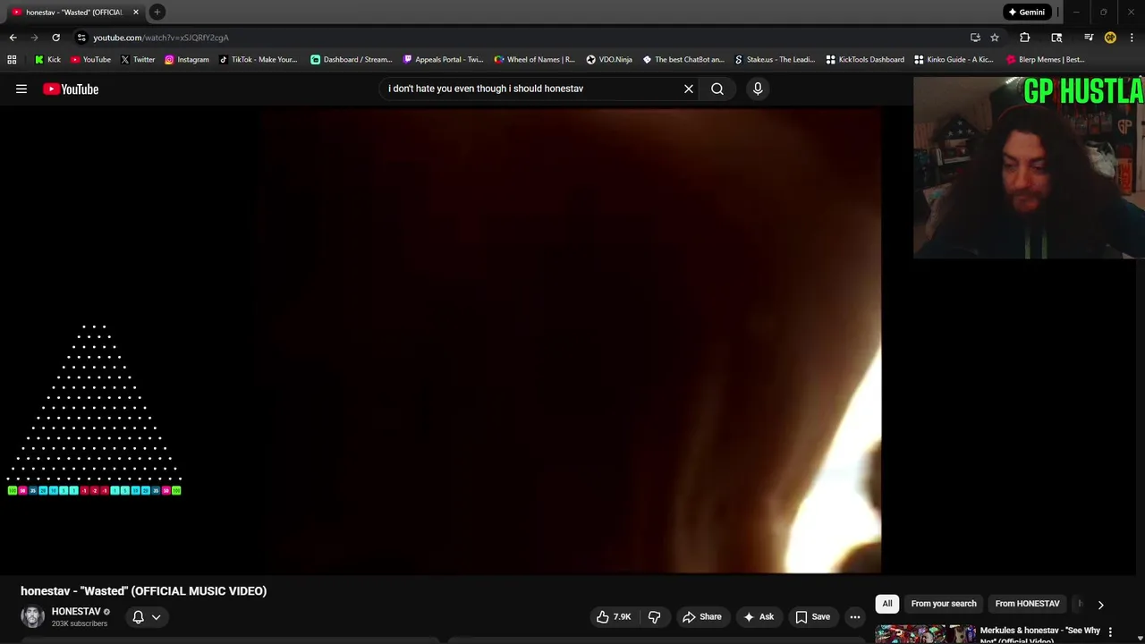The width and height of the screenshot is (1145, 644).
Task: Focus the YouTube search field
Action: (531, 89)
